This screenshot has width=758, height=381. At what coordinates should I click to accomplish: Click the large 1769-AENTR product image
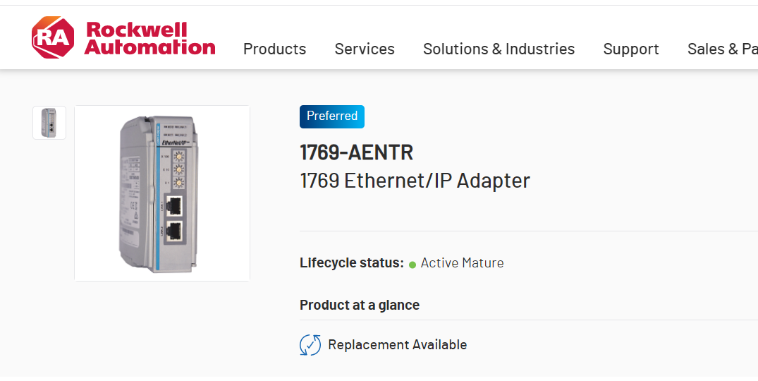[162, 193]
